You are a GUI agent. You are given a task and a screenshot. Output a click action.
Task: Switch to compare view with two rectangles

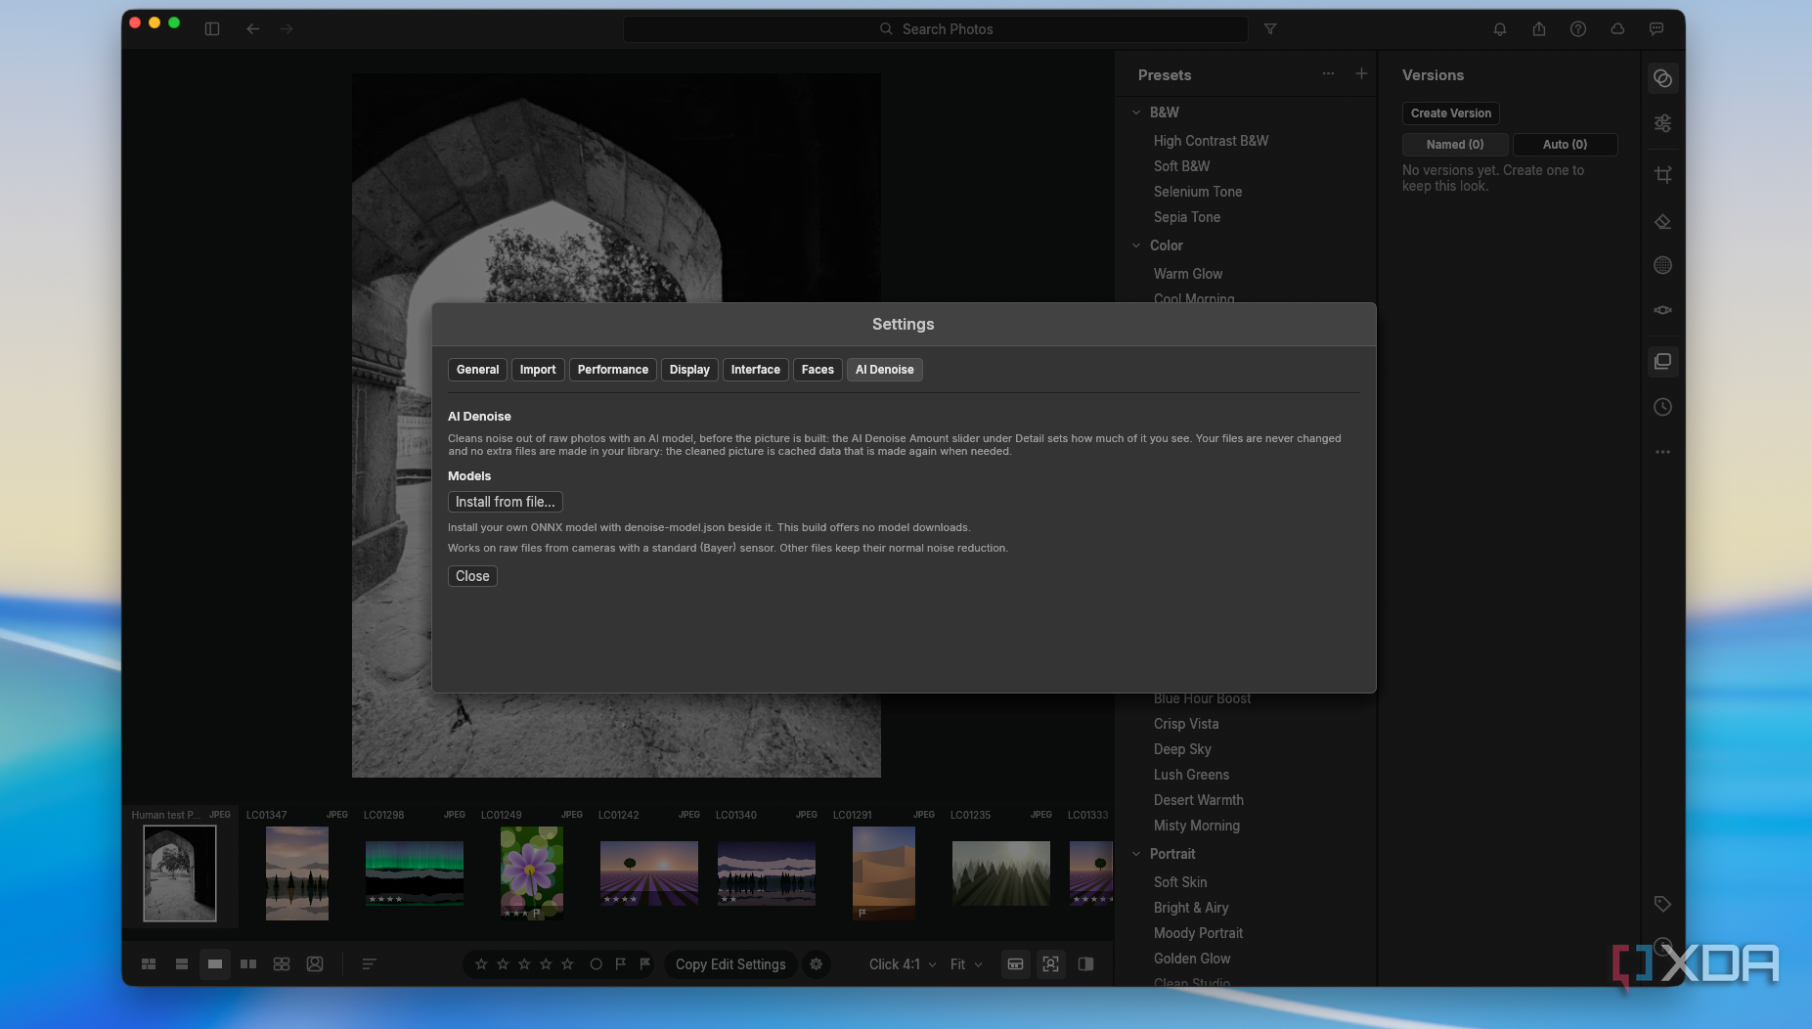pyautogui.click(x=248, y=964)
